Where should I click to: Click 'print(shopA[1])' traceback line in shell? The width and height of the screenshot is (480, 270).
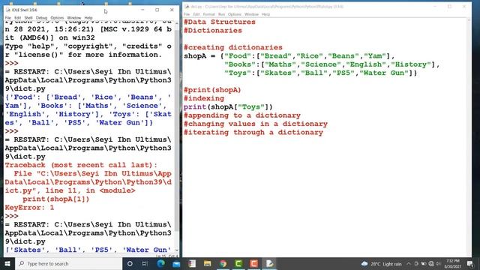coord(56,199)
